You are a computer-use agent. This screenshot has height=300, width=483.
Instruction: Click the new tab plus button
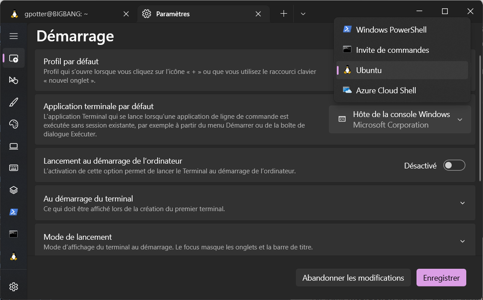(x=284, y=14)
